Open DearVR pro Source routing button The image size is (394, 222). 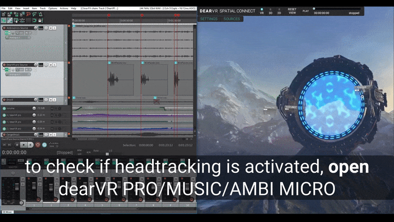[x=41, y=65]
